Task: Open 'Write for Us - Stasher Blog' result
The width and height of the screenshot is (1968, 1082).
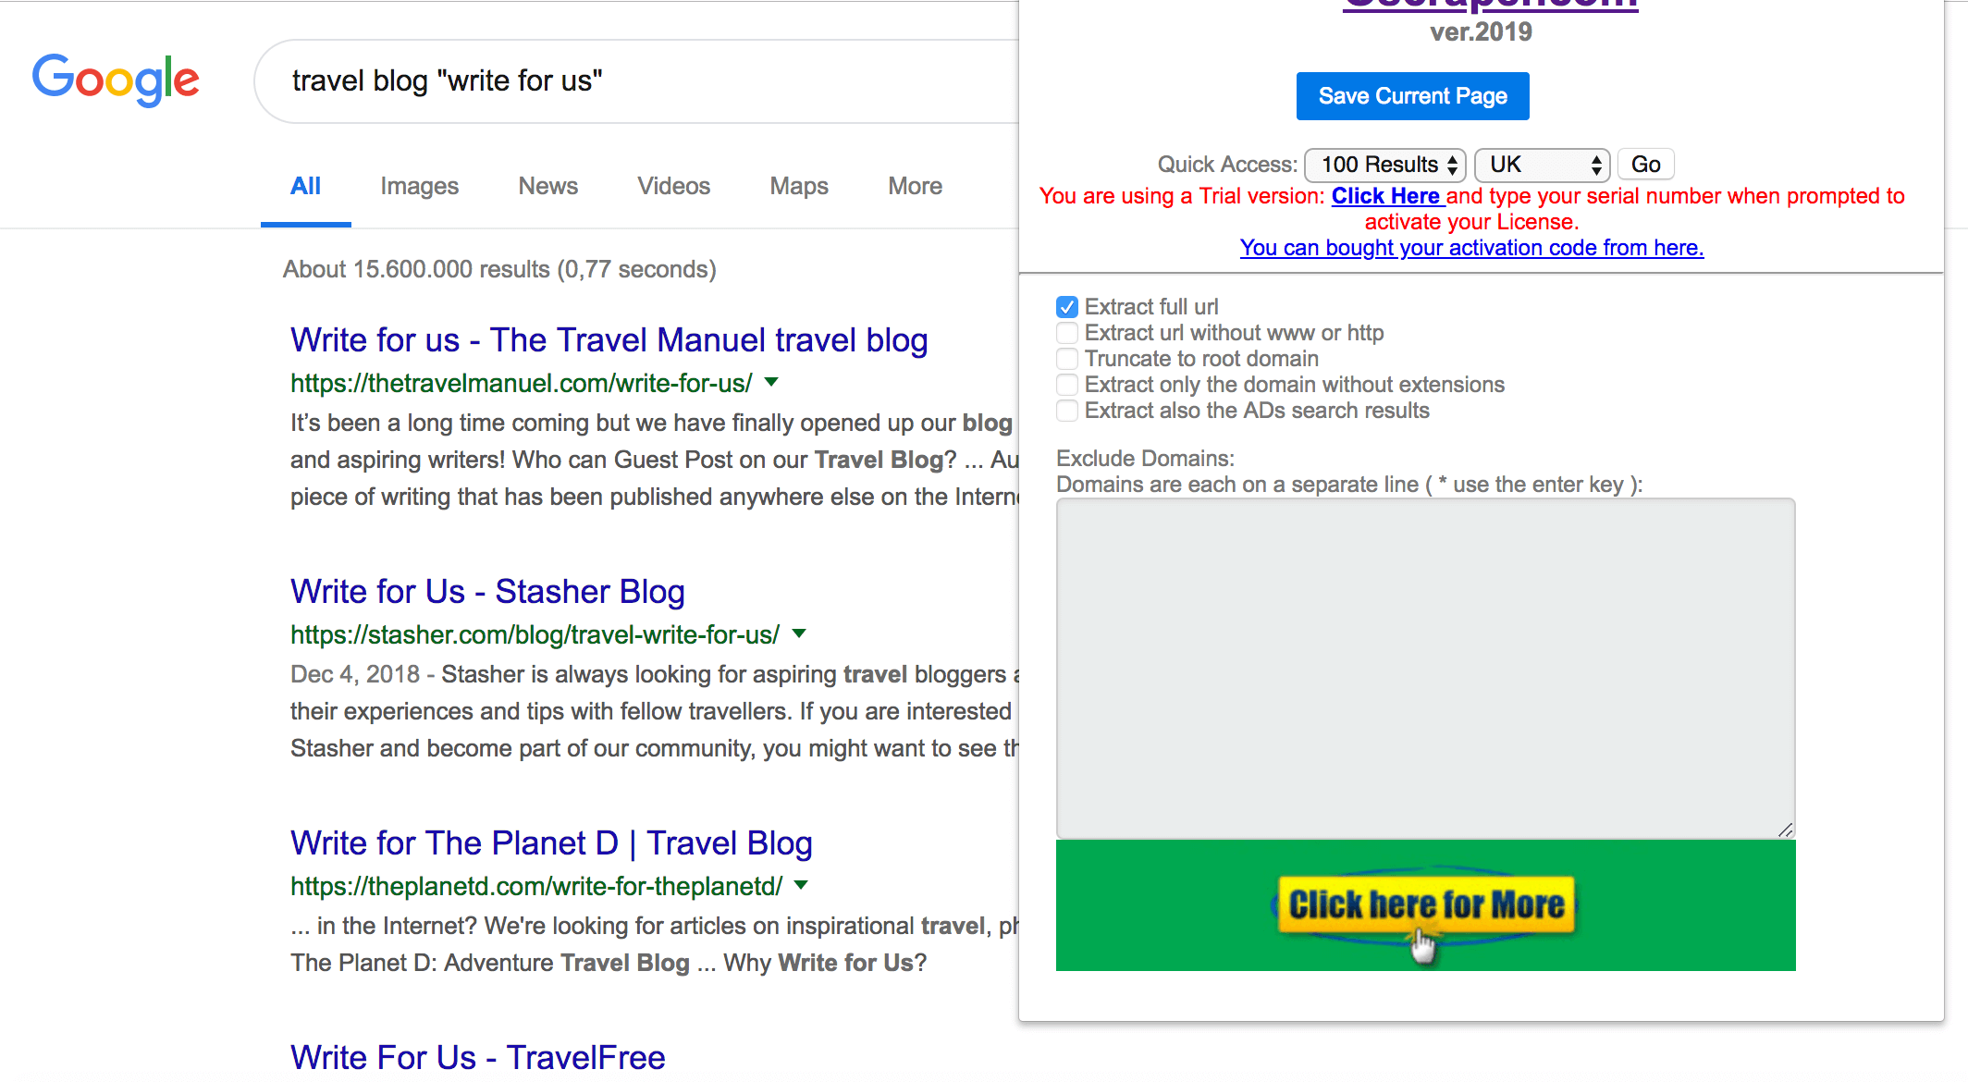Action: (x=487, y=591)
